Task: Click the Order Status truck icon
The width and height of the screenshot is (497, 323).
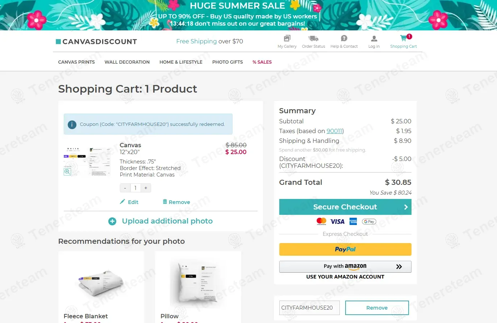Action: click(x=313, y=38)
